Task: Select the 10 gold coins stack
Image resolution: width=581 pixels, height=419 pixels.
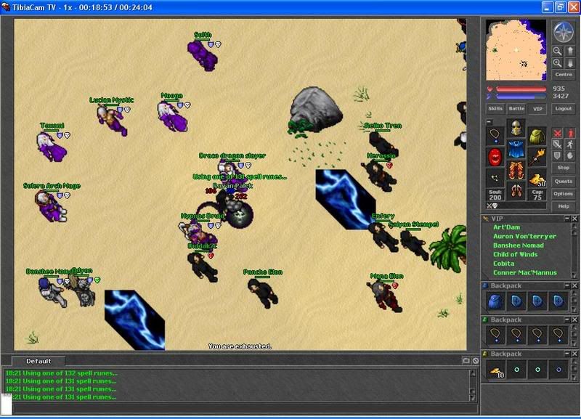Action: pos(496,370)
